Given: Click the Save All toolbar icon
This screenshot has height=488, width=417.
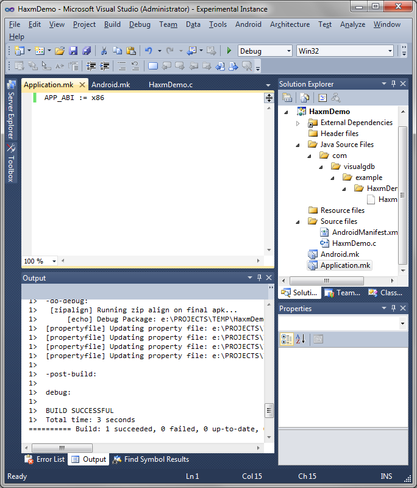Looking at the screenshot, I should (87, 51).
